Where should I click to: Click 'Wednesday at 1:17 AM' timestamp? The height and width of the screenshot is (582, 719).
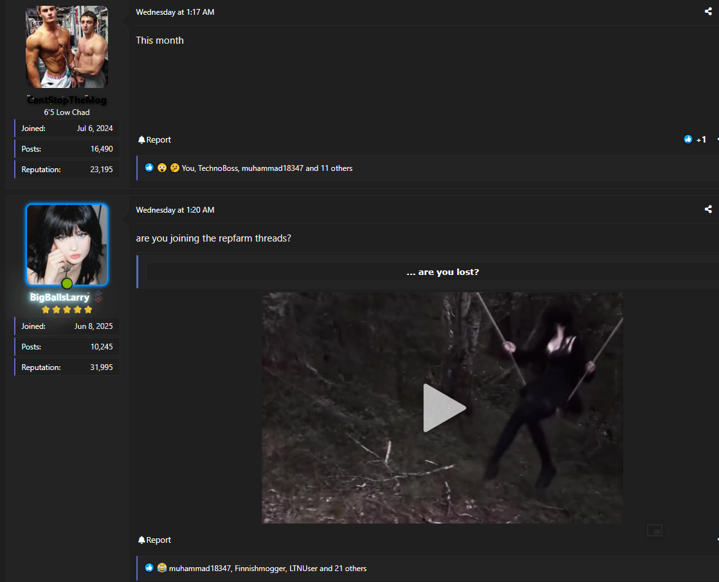[x=175, y=12]
